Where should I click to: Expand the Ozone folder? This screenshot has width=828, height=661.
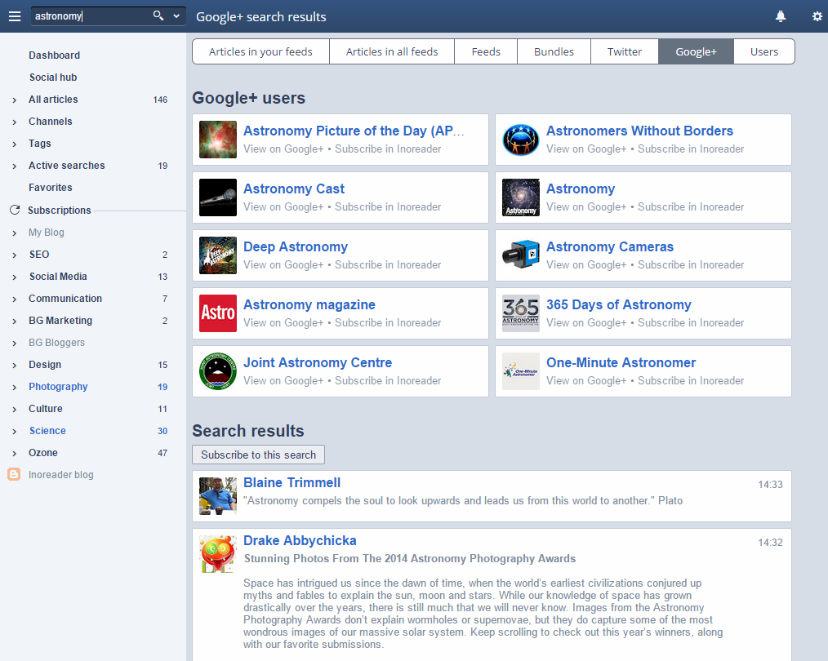[14, 454]
